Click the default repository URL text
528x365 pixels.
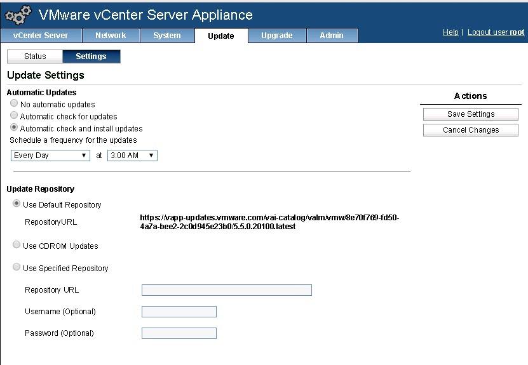click(x=269, y=222)
